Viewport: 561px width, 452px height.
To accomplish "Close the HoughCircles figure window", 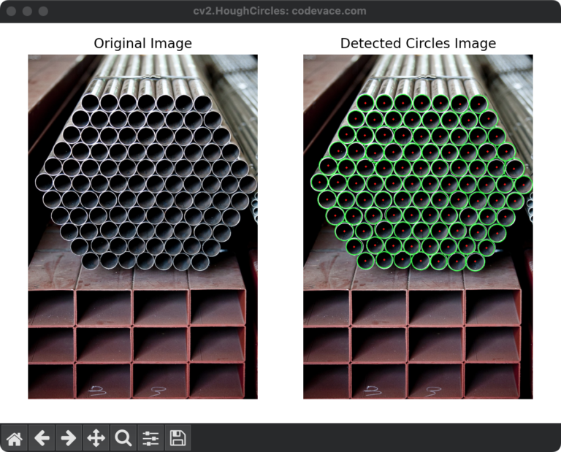I will click(x=12, y=12).
